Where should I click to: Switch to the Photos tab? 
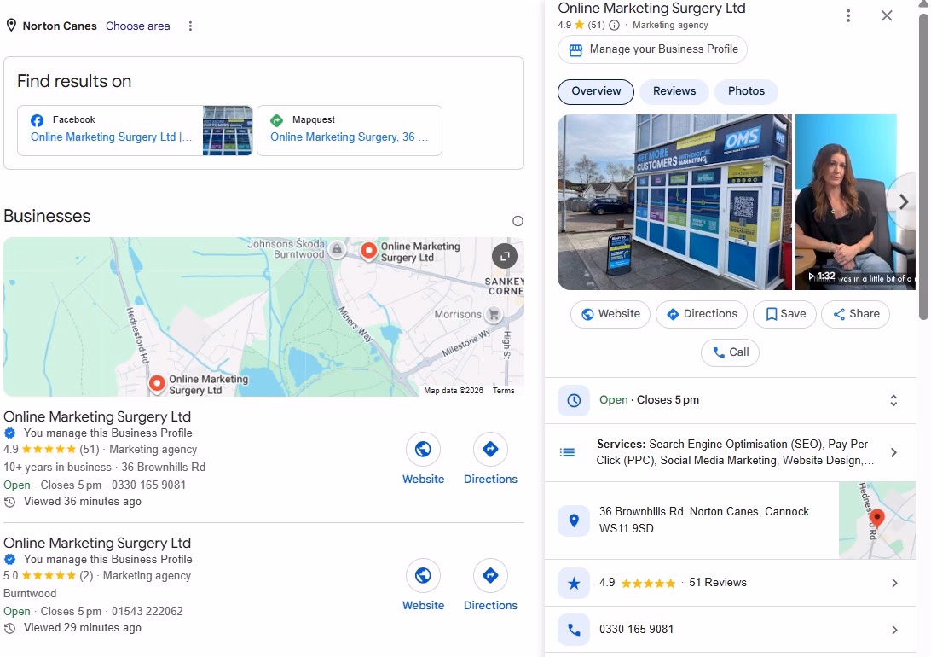coord(746,91)
